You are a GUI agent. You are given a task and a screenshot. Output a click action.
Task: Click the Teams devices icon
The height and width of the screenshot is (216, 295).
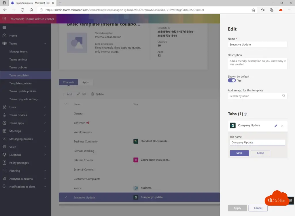[x=5, y=115]
